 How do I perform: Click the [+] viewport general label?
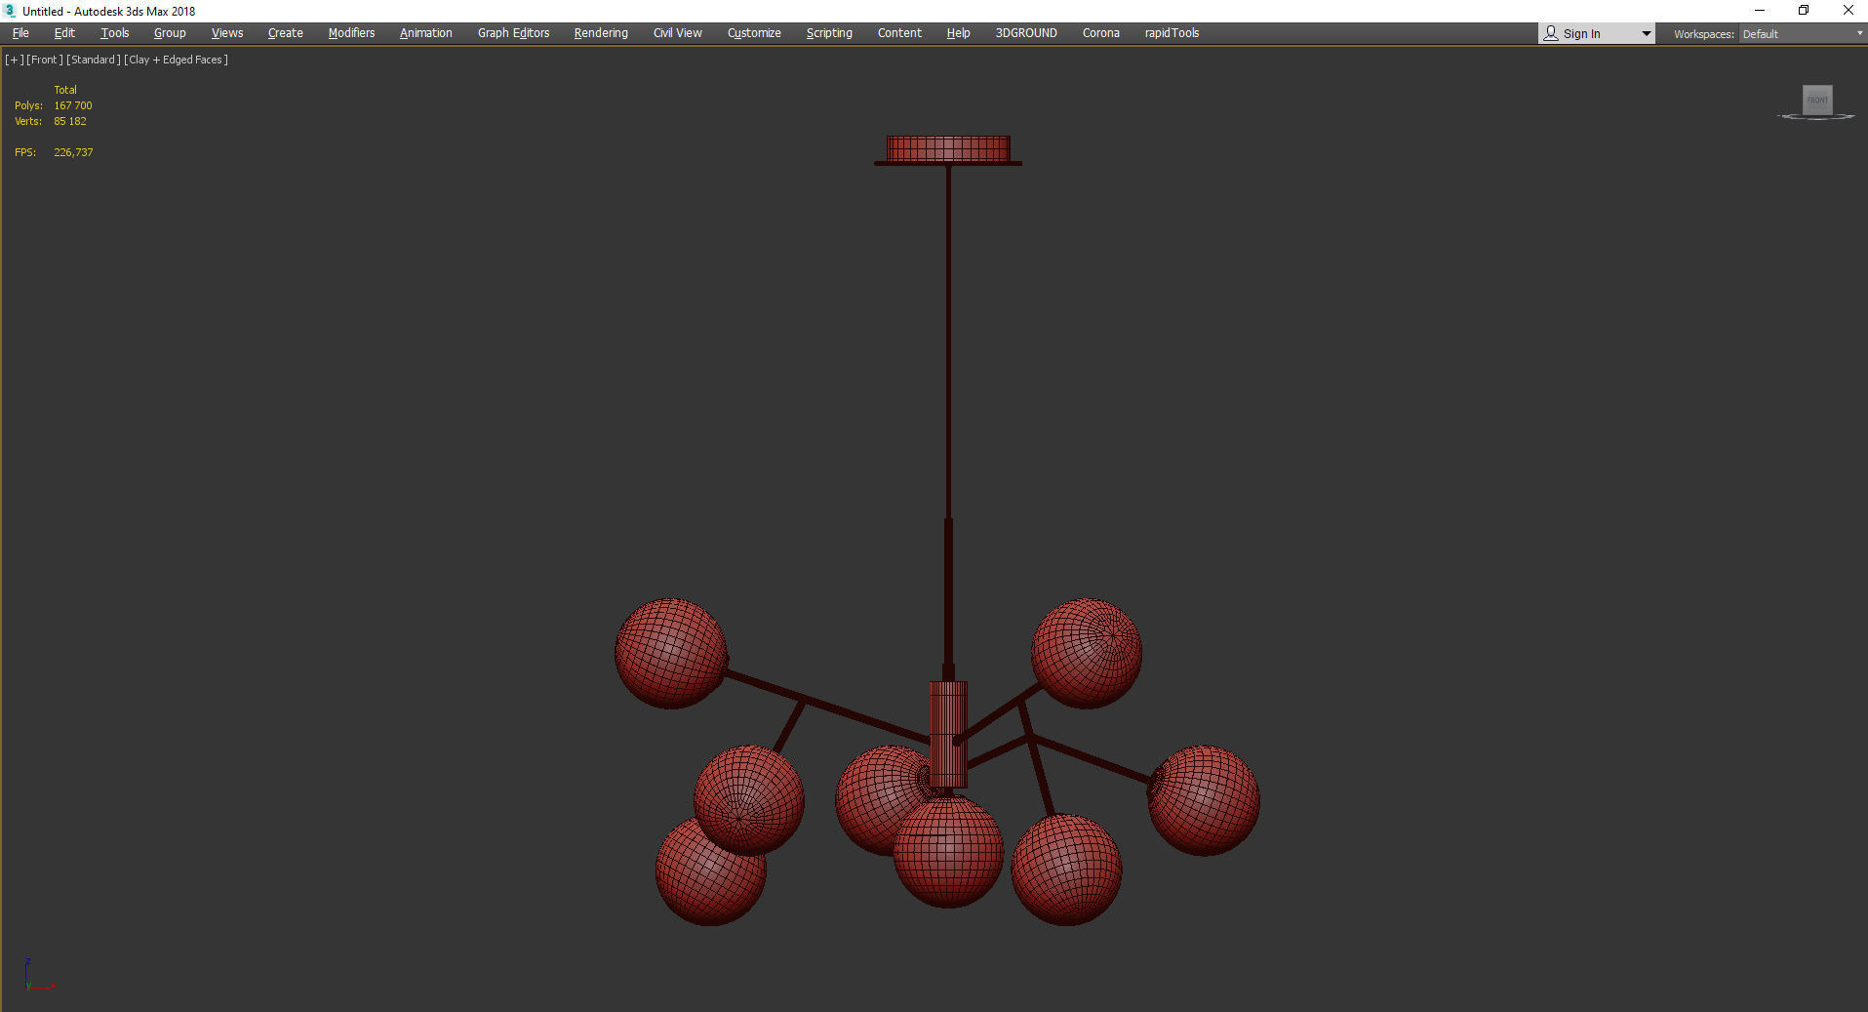pos(15,60)
